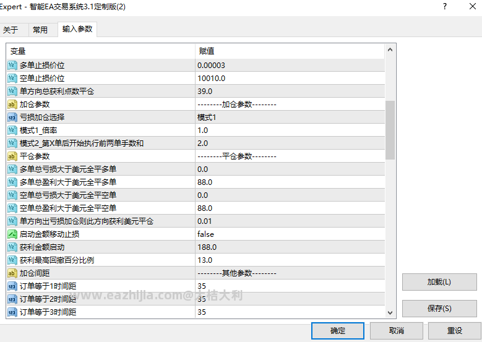Click the 123 icon beside 订单等于2时间距
This screenshot has width=482, height=342.
pos(12,299)
